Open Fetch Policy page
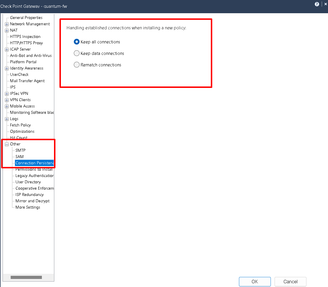The image size is (328, 287). tap(20, 125)
